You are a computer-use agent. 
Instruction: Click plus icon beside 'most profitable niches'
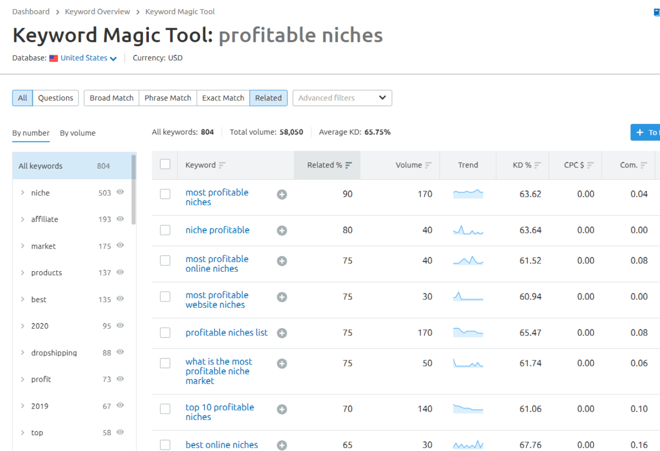282,194
